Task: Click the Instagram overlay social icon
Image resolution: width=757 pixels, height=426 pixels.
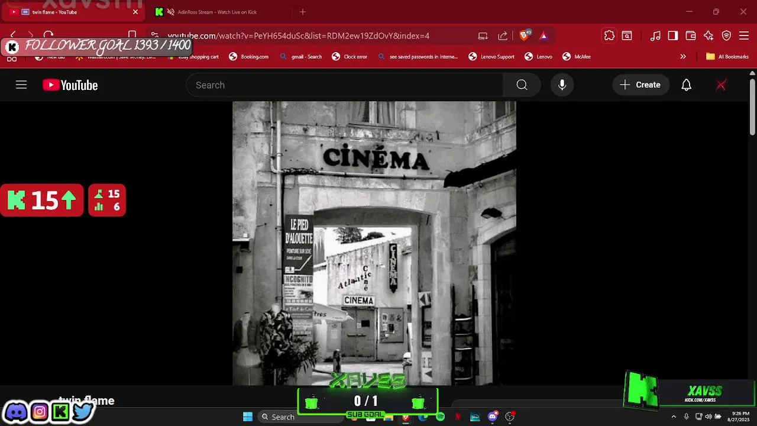Action: 39,412
